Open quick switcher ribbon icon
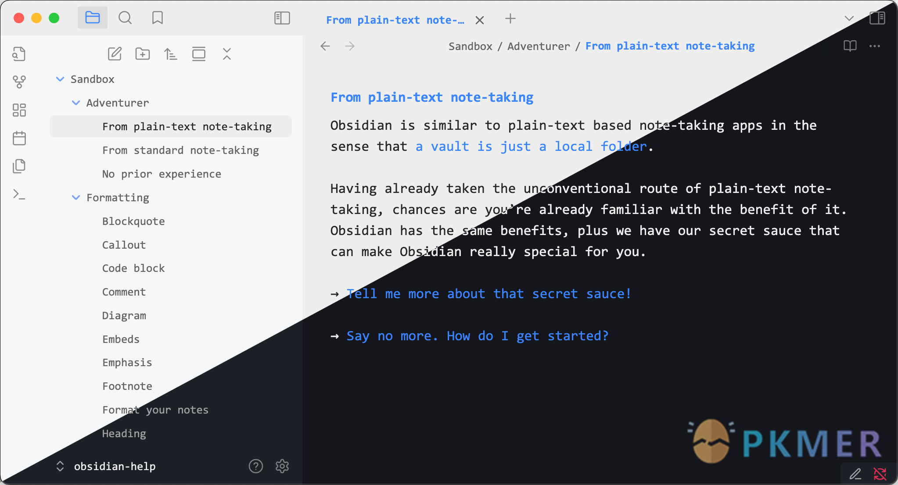 pos(19,54)
